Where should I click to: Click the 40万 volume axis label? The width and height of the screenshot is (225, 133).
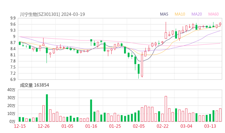tap(11, 90)
